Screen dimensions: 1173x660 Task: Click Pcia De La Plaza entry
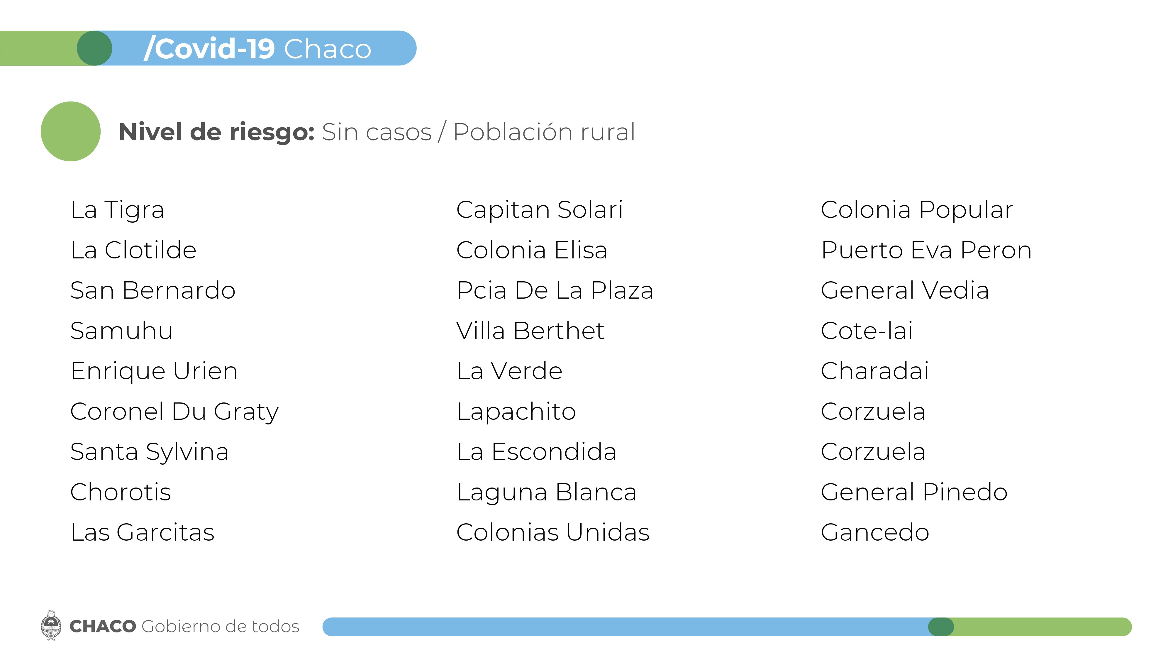click(555, 290)
